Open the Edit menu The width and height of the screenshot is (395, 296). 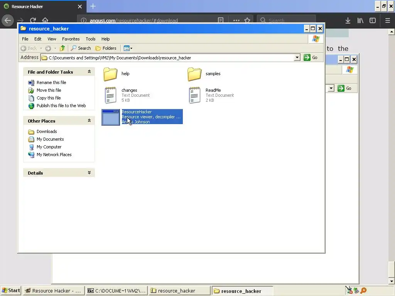pos(38,39)
